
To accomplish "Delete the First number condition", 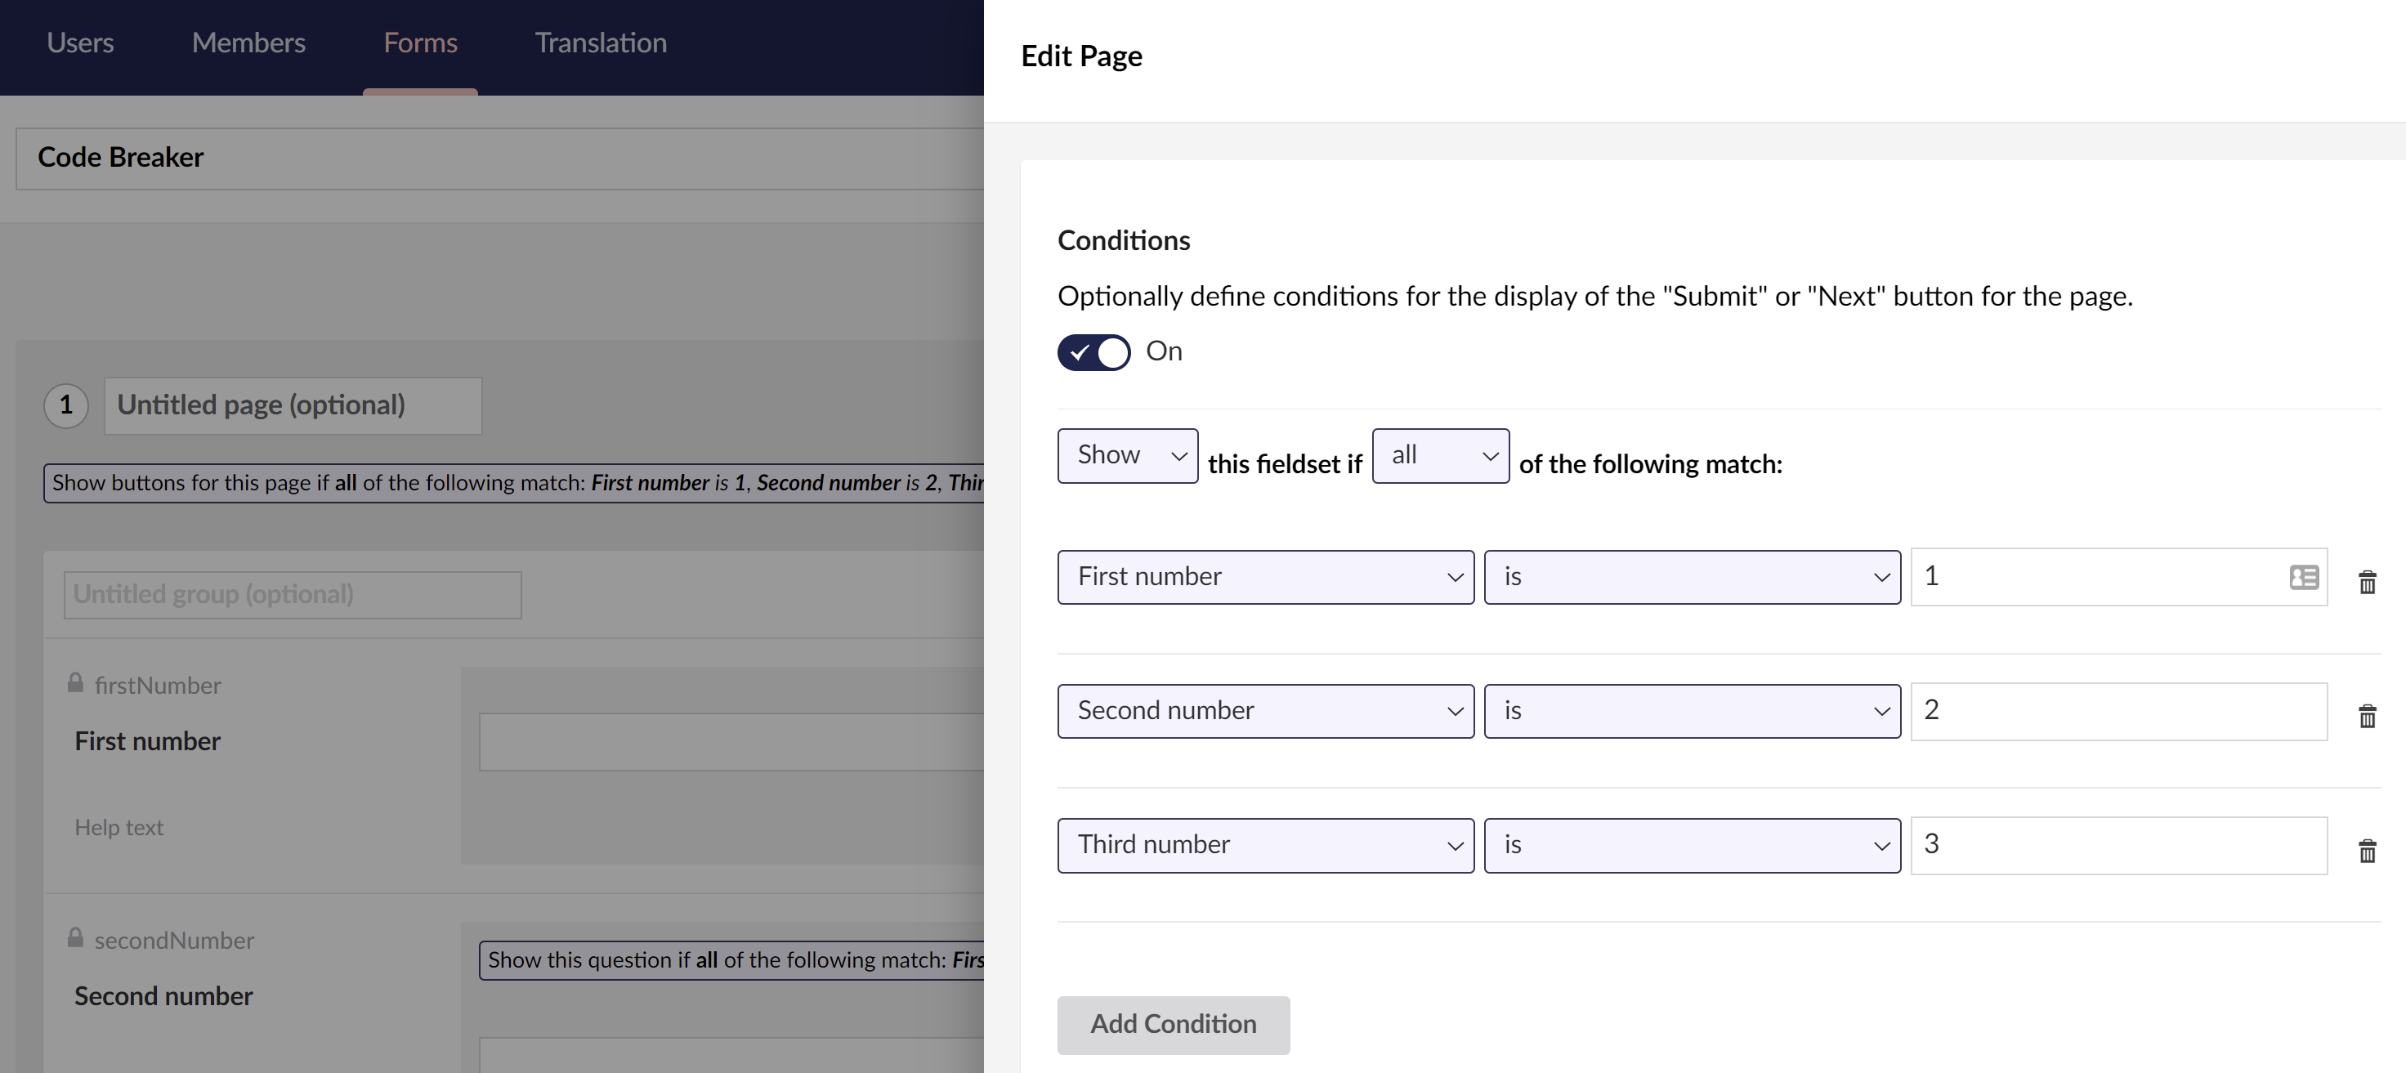I will pyautogui.click(x=2368, y=582).
